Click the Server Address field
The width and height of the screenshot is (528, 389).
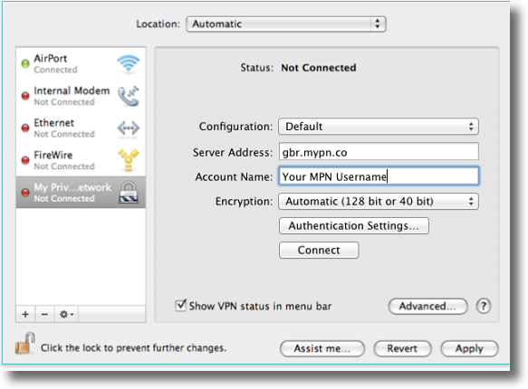tap(379, 151)
